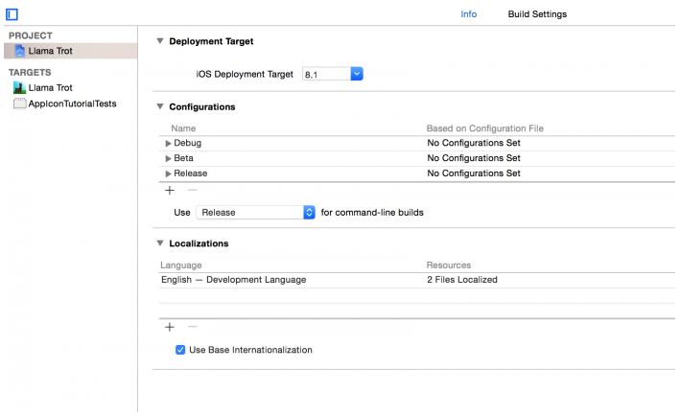Click the AppIconTutorialTests bundle icon

click(19, 104)
